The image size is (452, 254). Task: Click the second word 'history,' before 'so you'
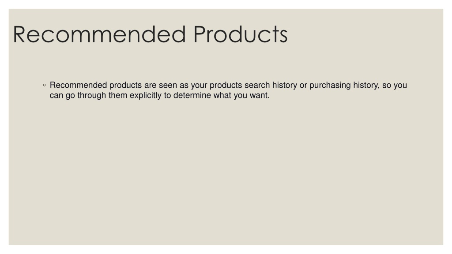point(366,85)
